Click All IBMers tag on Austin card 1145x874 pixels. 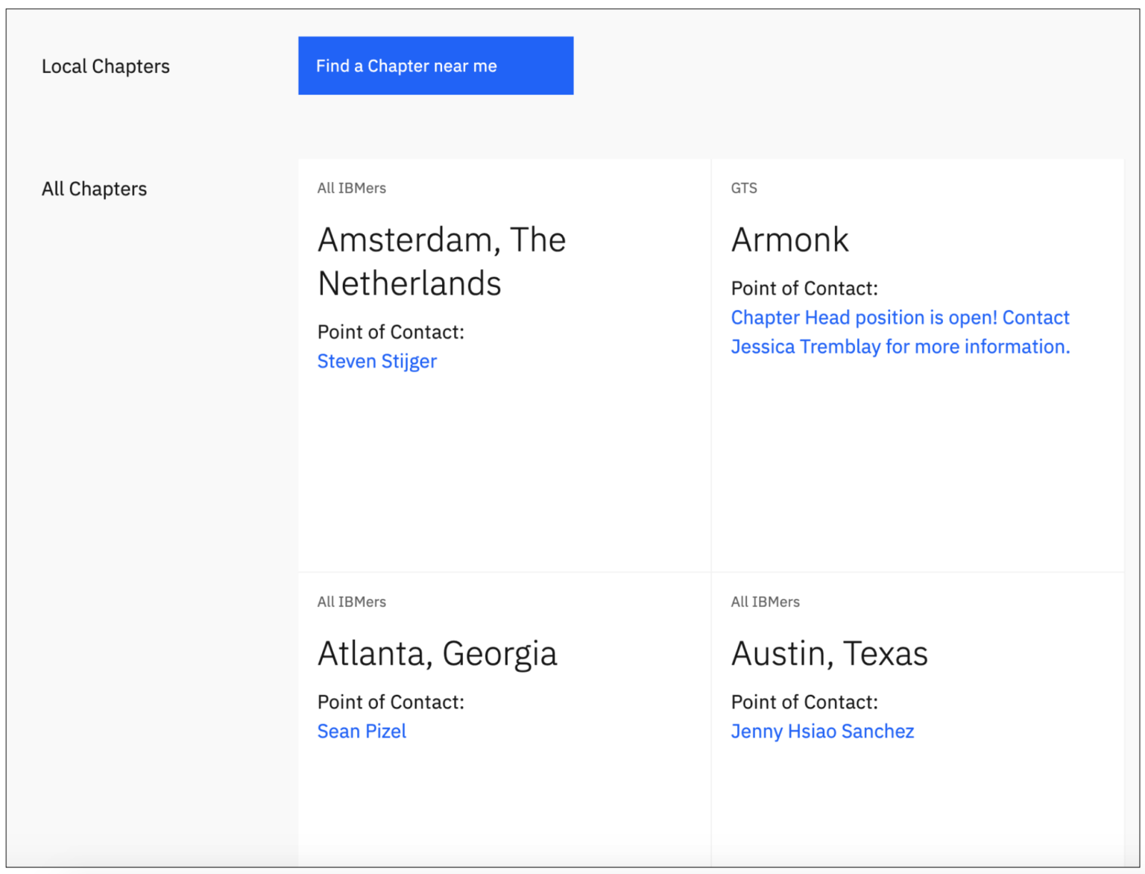tap(766, 602)
